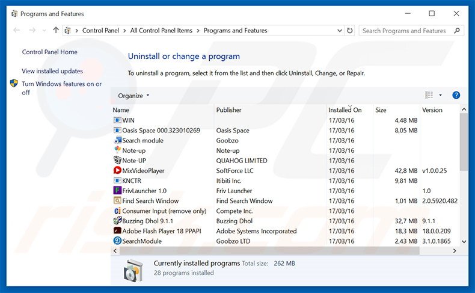Click the scroll left arrow
The image size is (475, 293).
[115, 250]
